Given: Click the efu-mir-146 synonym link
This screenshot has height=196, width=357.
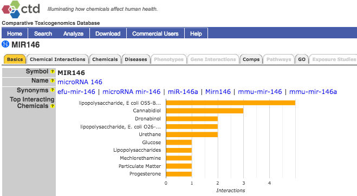Looking at the screenshot, I should [76, 92].
